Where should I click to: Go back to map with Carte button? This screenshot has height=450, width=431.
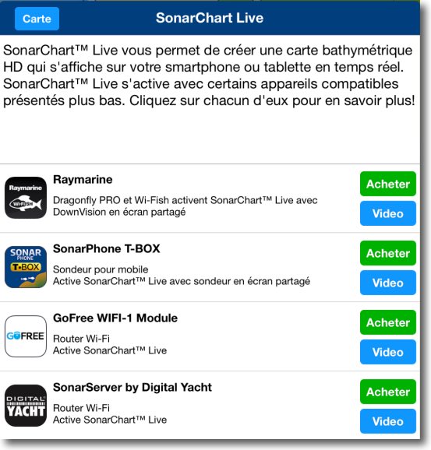point(37,19)
